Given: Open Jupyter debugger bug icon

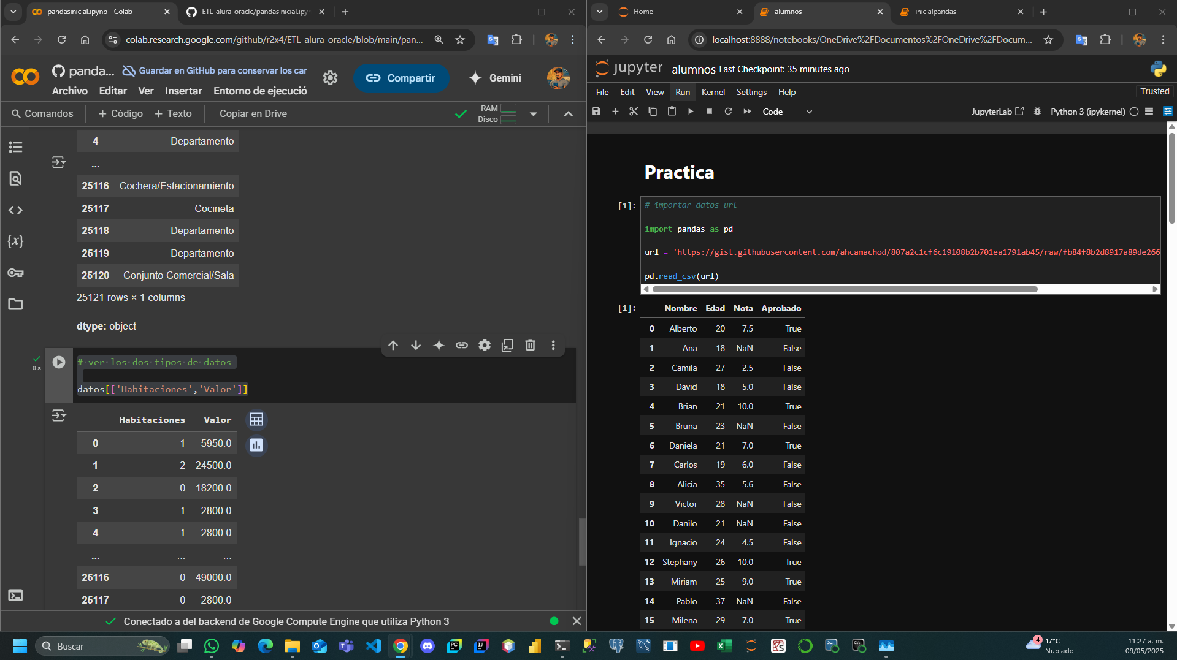Looking at the screenshot, I should [1037, 112].
